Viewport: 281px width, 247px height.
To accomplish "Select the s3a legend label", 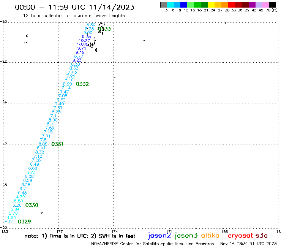I will pyautogui.click(x=262, y=236).
